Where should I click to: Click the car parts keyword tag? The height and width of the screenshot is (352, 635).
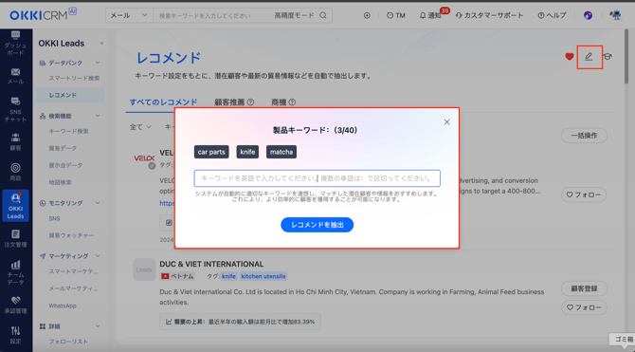pyautogui.click(x=211, y=152)
